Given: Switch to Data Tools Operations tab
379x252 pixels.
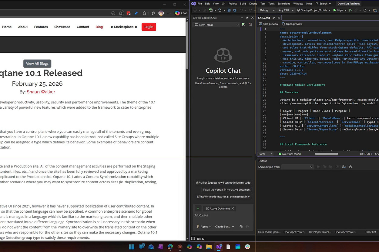Looking at the screenshot, I should click(x=269, y=232).
